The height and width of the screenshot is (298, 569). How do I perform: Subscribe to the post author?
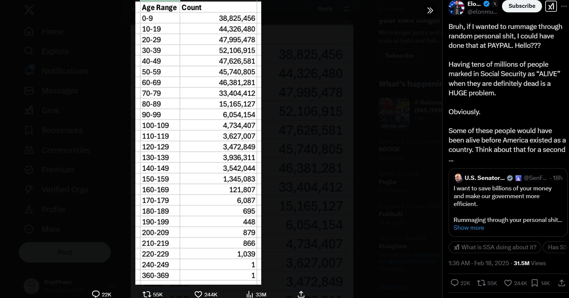[522, 6]
